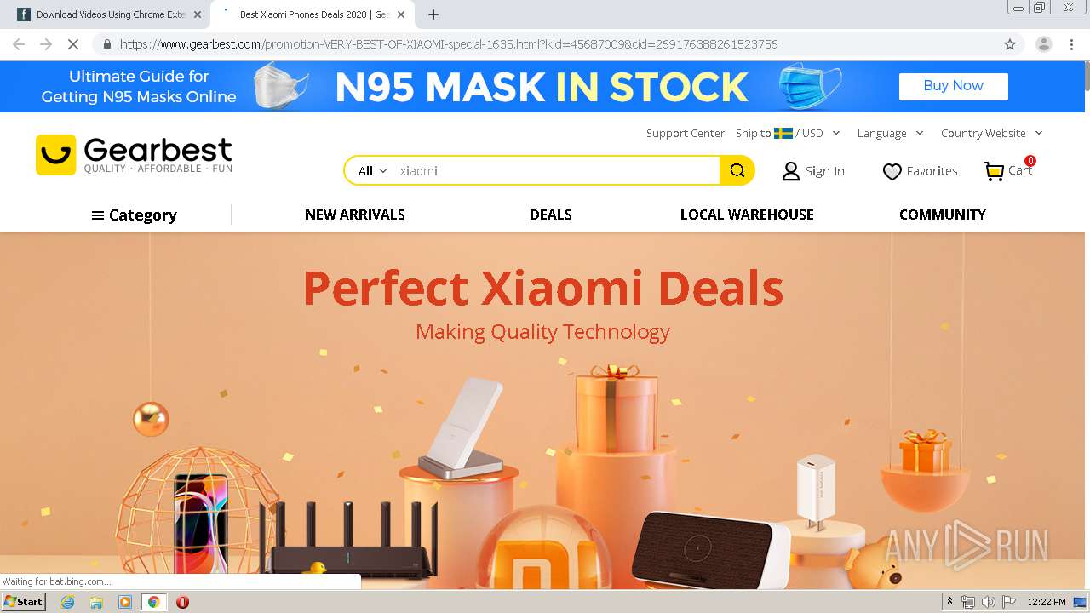
Task: Click the Buy Now banner button
Action: (953, 86)
